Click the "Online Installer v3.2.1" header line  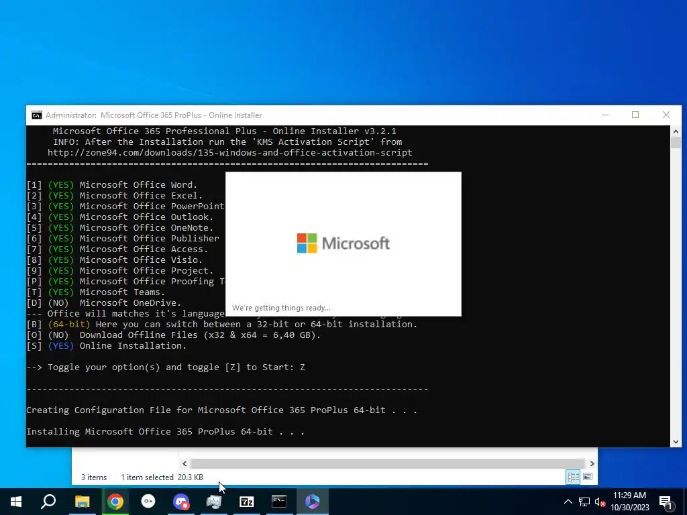point(224,131)
